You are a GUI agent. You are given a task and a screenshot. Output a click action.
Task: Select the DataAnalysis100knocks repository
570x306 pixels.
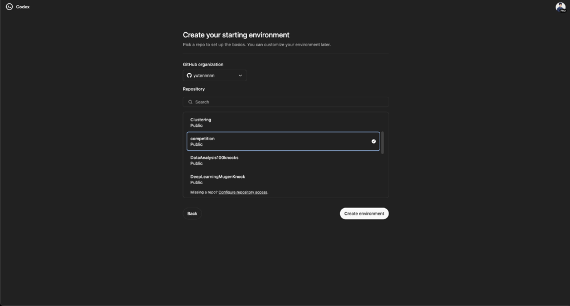coord(283,160)
